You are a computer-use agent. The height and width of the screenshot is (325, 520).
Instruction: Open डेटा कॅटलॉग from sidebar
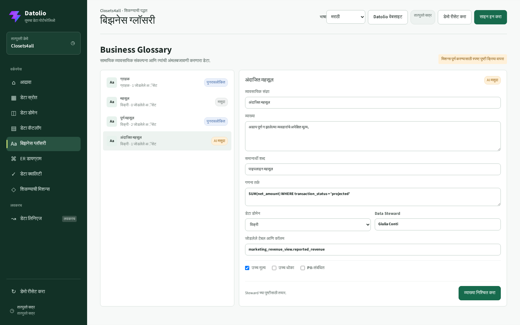click(44, 128)
